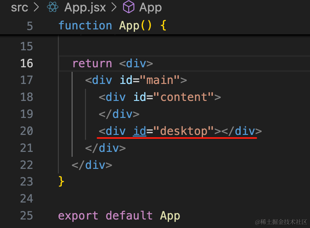Image resolution: width=310 pixels, height=228 pixels.
Task: Click the opening yellow brace on line 5
Action: (x=163, y=26)
